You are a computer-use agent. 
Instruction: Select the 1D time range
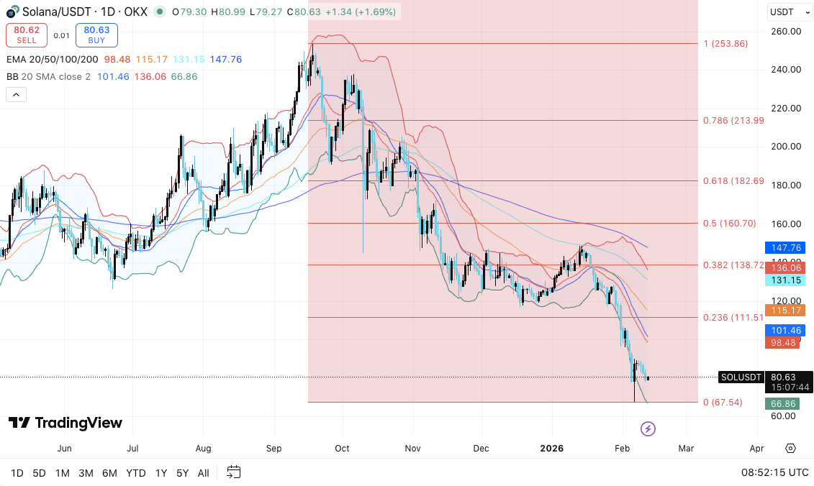pos(17,473)
